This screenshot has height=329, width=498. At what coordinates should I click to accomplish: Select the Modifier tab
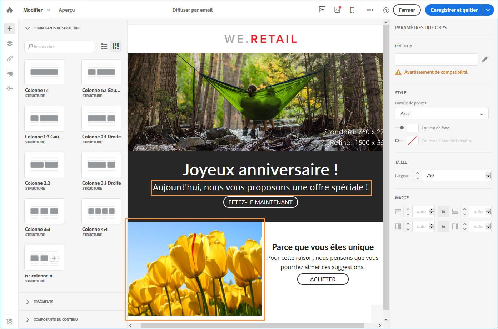point(33,10)
